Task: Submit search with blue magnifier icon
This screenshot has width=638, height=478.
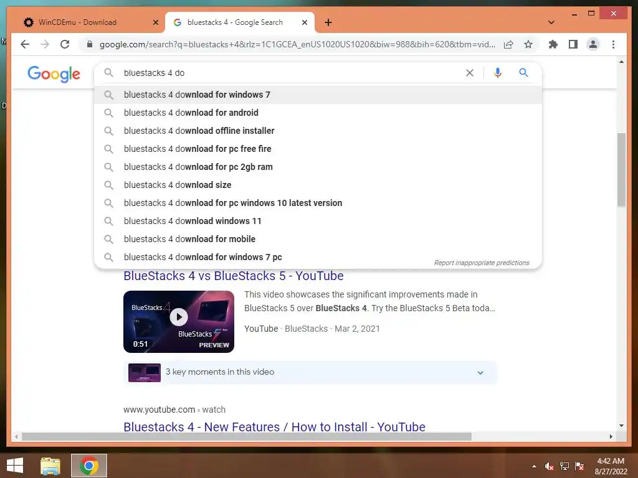Action: 523,73
